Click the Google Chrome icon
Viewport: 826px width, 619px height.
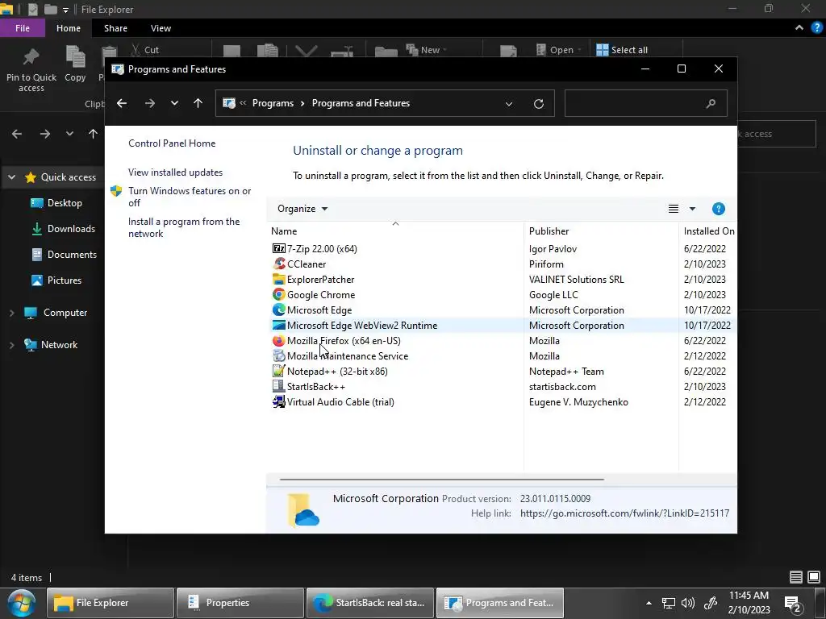tap(278, 294)
